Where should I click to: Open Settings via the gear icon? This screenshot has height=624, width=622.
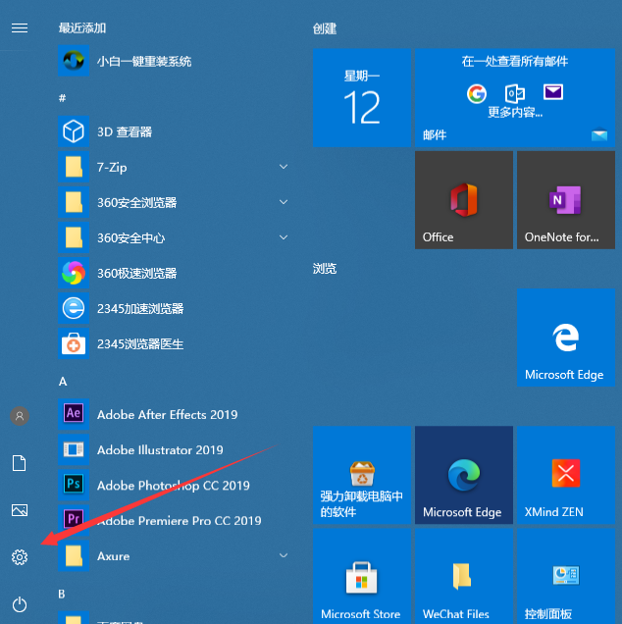pyautogui.click(x=20, y=557)
